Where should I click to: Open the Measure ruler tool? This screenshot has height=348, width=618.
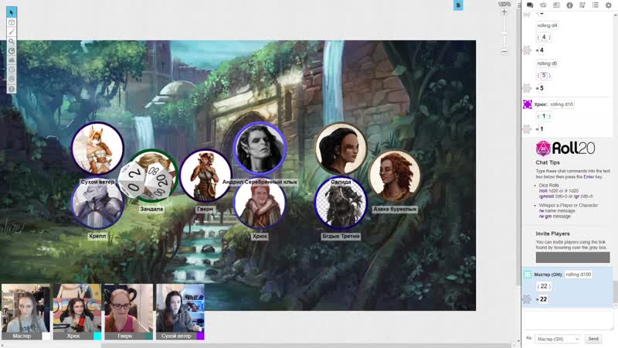pos(12,51)
